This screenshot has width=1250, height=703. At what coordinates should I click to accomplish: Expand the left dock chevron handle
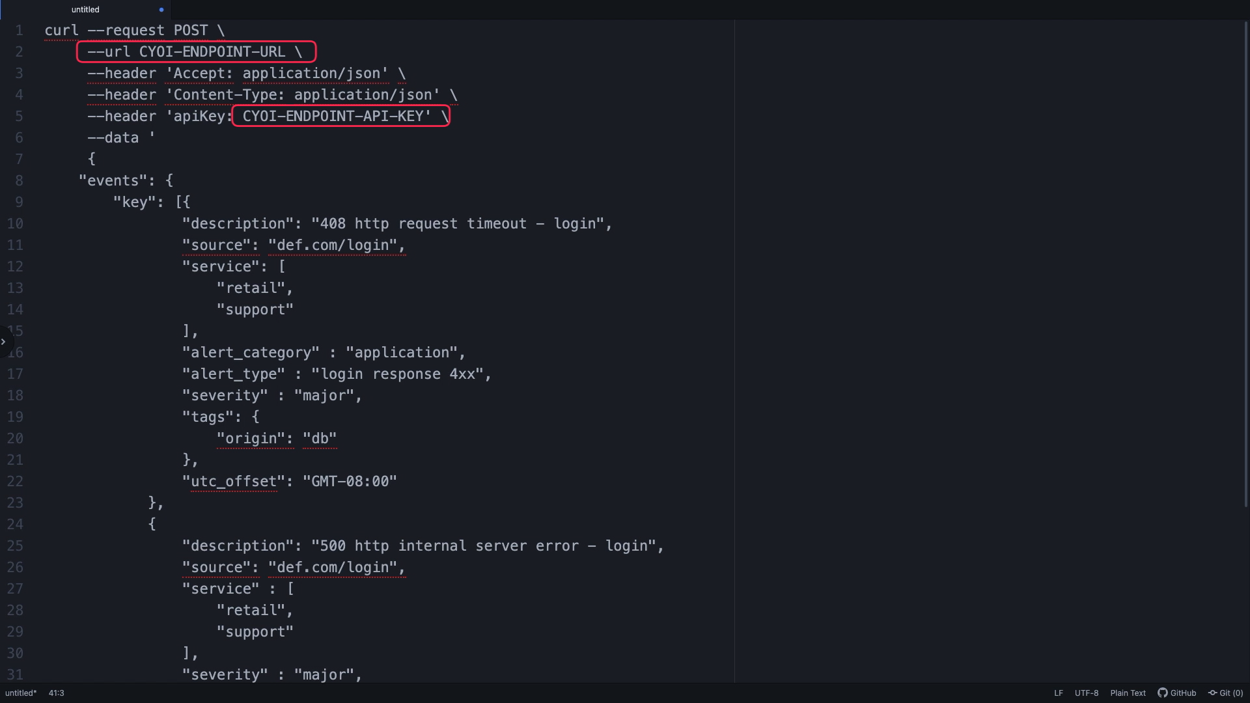(x=4, y=342)
